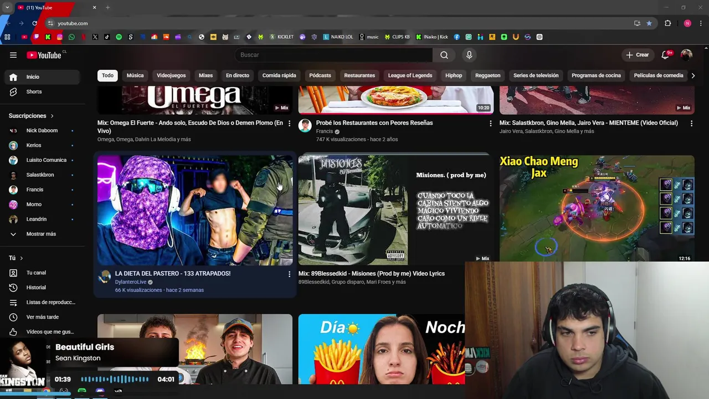The width and height of the screenshot is (709, 399).
Task: Select the Reggaeton filter chip
Action: 488,75
